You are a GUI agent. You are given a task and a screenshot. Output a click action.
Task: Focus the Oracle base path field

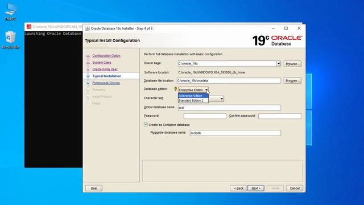click(227, 63)
